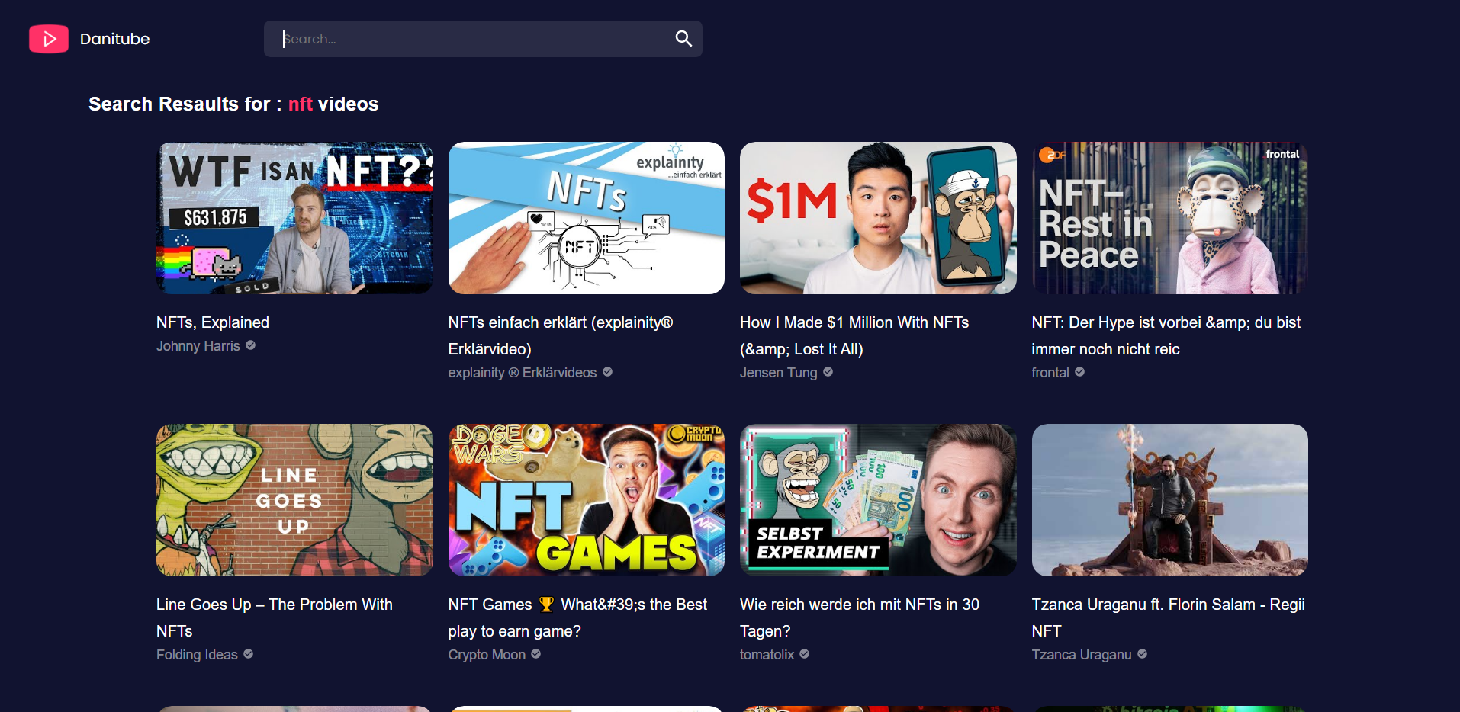Click the Danitube play logo icon
Image resolution: width=1460 pixels, height=712 pixels.
(x=49, y=39)
